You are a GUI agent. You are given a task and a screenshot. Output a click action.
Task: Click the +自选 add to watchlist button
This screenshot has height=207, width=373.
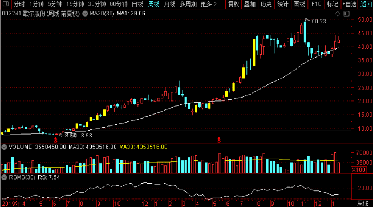[350, 4]
